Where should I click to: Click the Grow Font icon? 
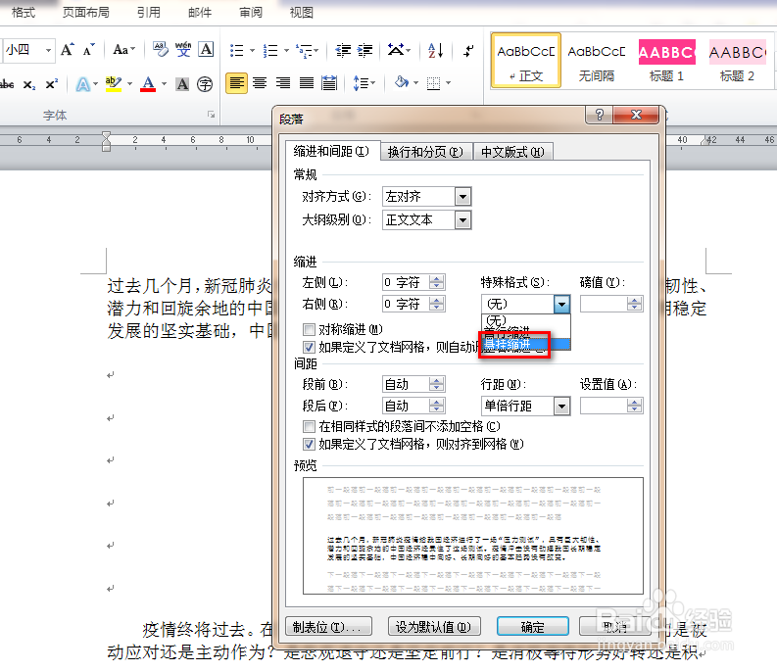pos(67,50)
